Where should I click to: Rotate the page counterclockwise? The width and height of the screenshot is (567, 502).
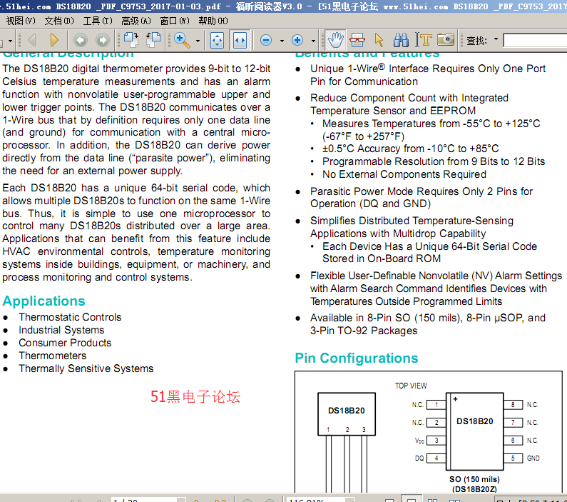[x=153, y=40]
